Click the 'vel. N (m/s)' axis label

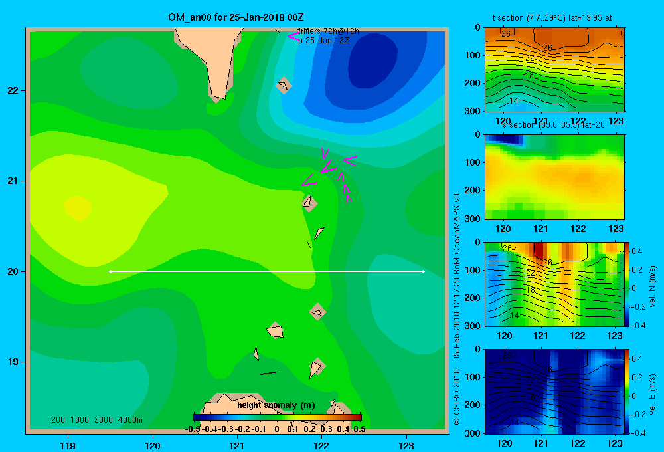click(652, 286)
